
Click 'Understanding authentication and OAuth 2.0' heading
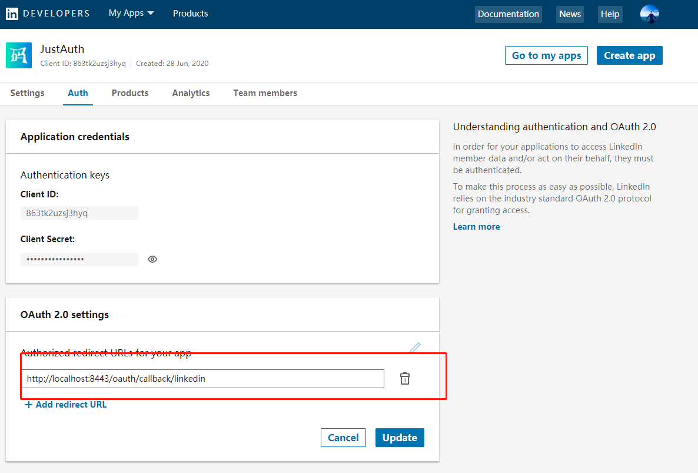[554, 127]
